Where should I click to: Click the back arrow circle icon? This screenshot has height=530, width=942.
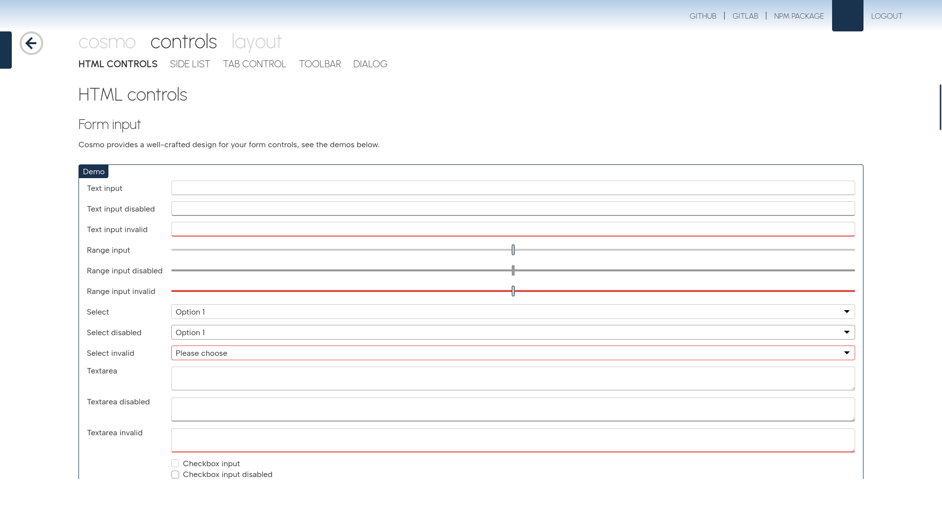(31, 43)
